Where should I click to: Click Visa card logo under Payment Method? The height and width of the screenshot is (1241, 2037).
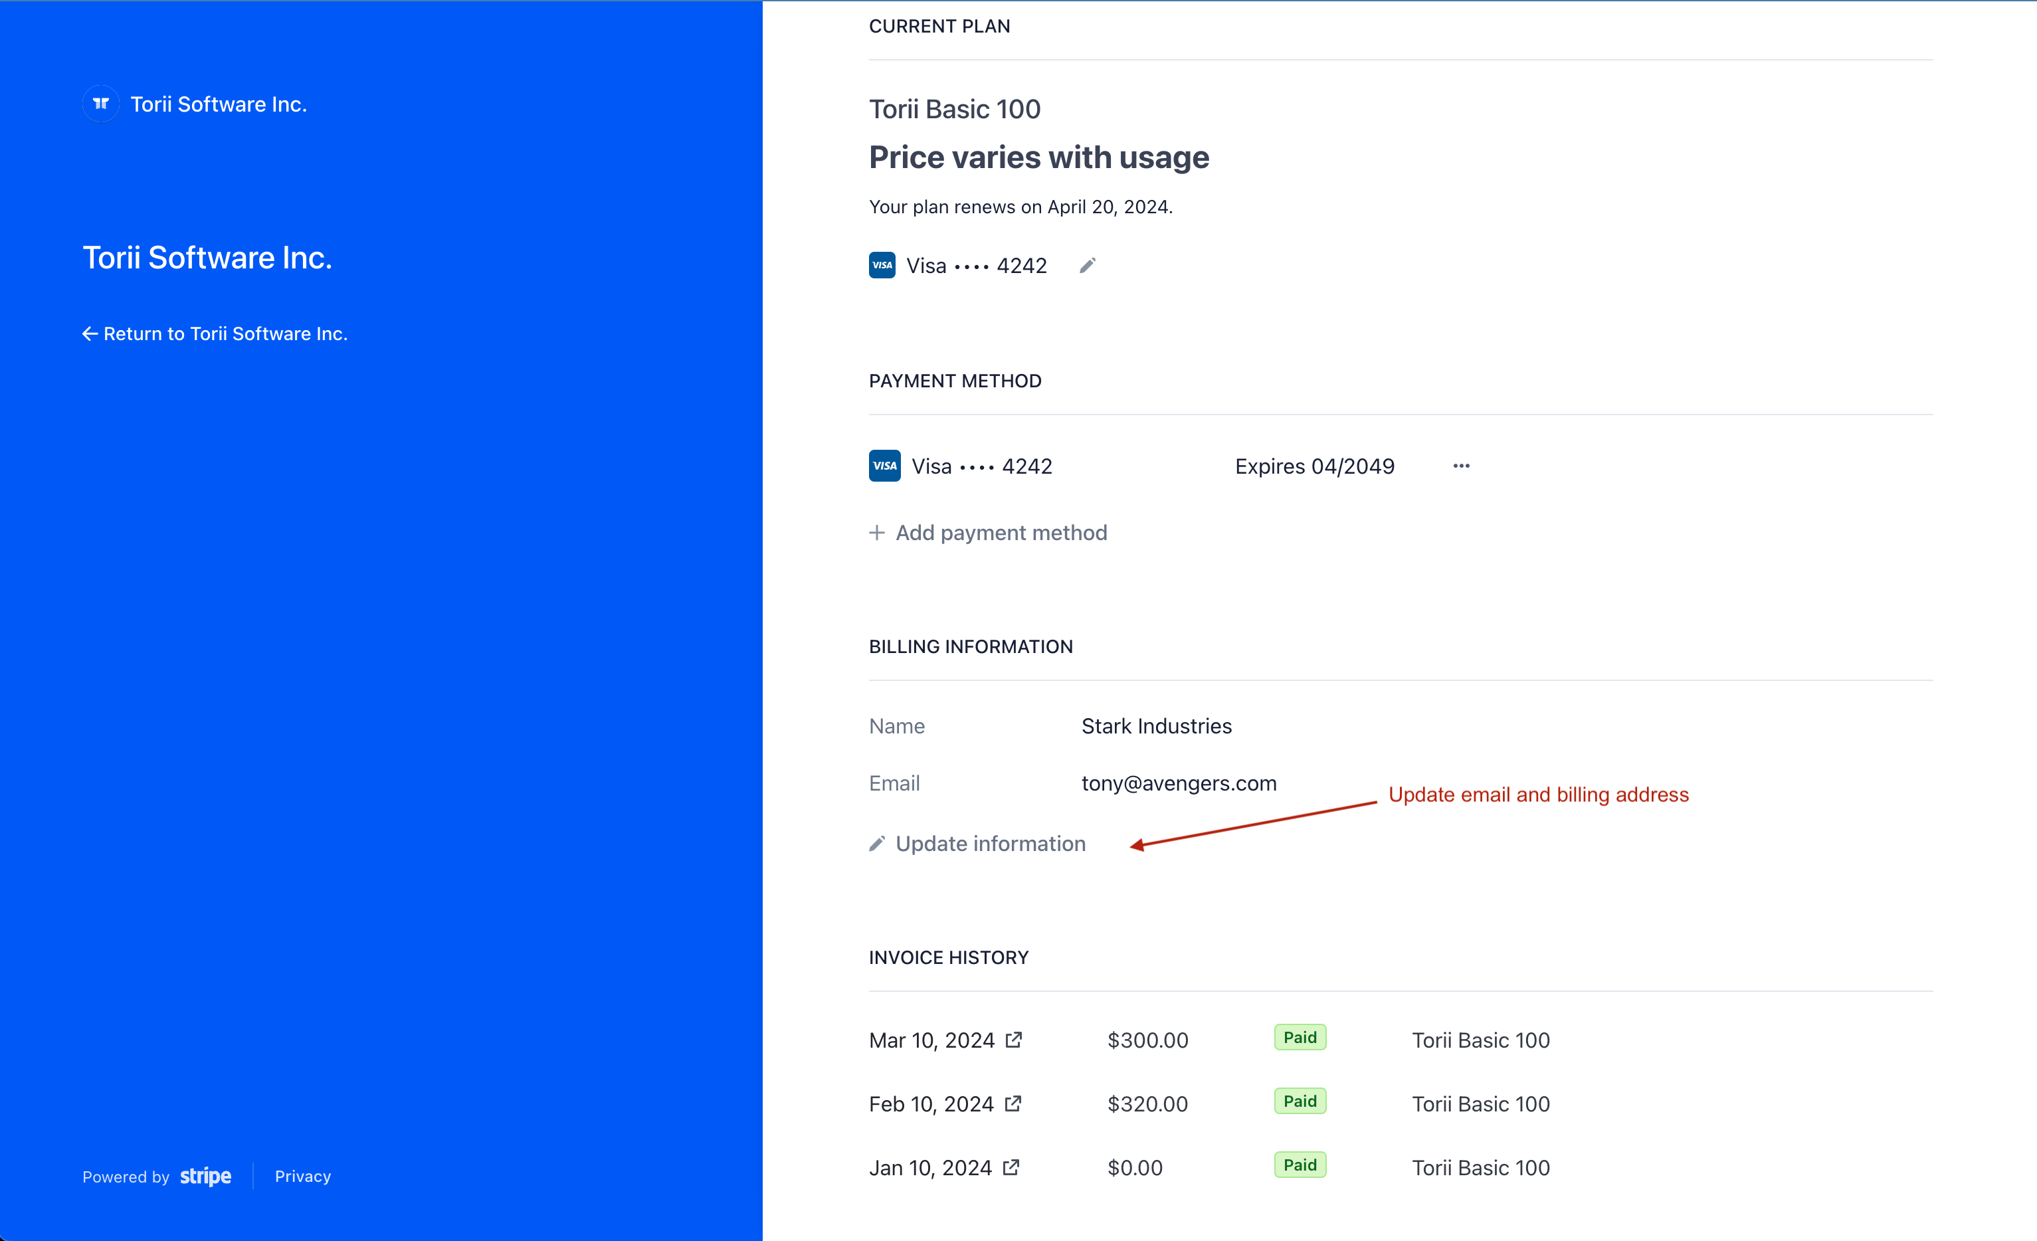click(884, 466)
